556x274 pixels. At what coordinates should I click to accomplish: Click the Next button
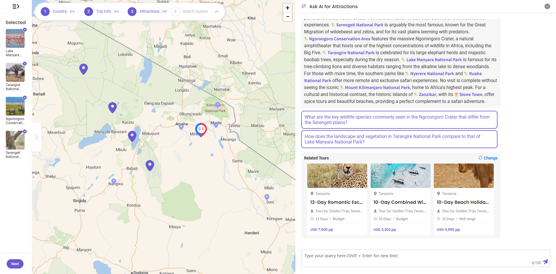[x=15, y=264]
